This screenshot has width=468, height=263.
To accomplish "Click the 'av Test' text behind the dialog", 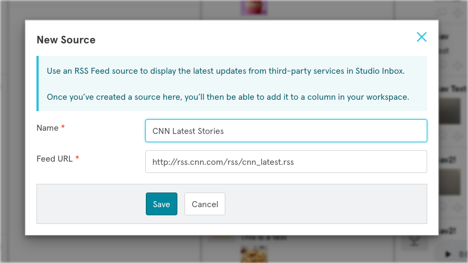I will [x=453, y=88].
